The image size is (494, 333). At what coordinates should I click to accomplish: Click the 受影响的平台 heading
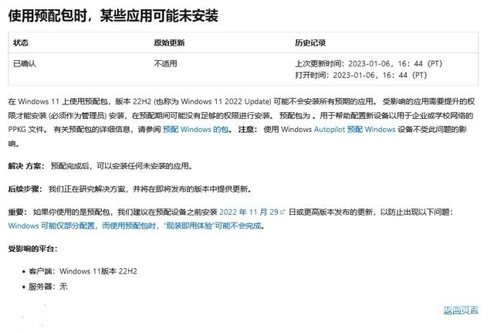coord(32,249)
